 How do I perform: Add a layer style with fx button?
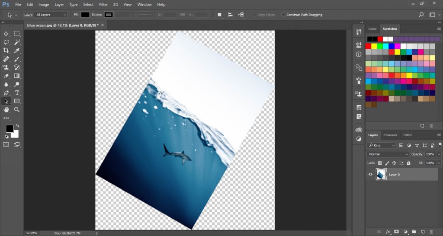click(388, 232)
